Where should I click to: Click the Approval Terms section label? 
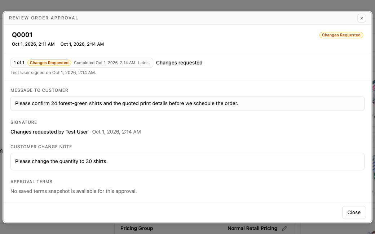(x=31, y=182)
